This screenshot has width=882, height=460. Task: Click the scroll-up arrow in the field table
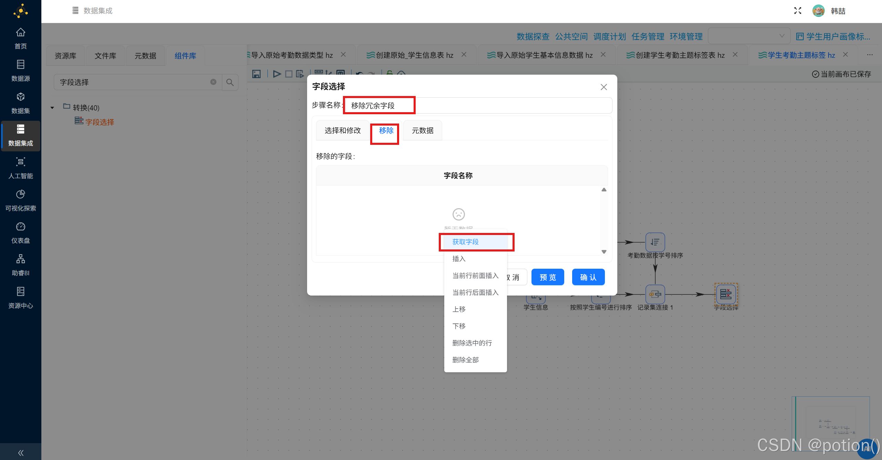click(604, 190)
